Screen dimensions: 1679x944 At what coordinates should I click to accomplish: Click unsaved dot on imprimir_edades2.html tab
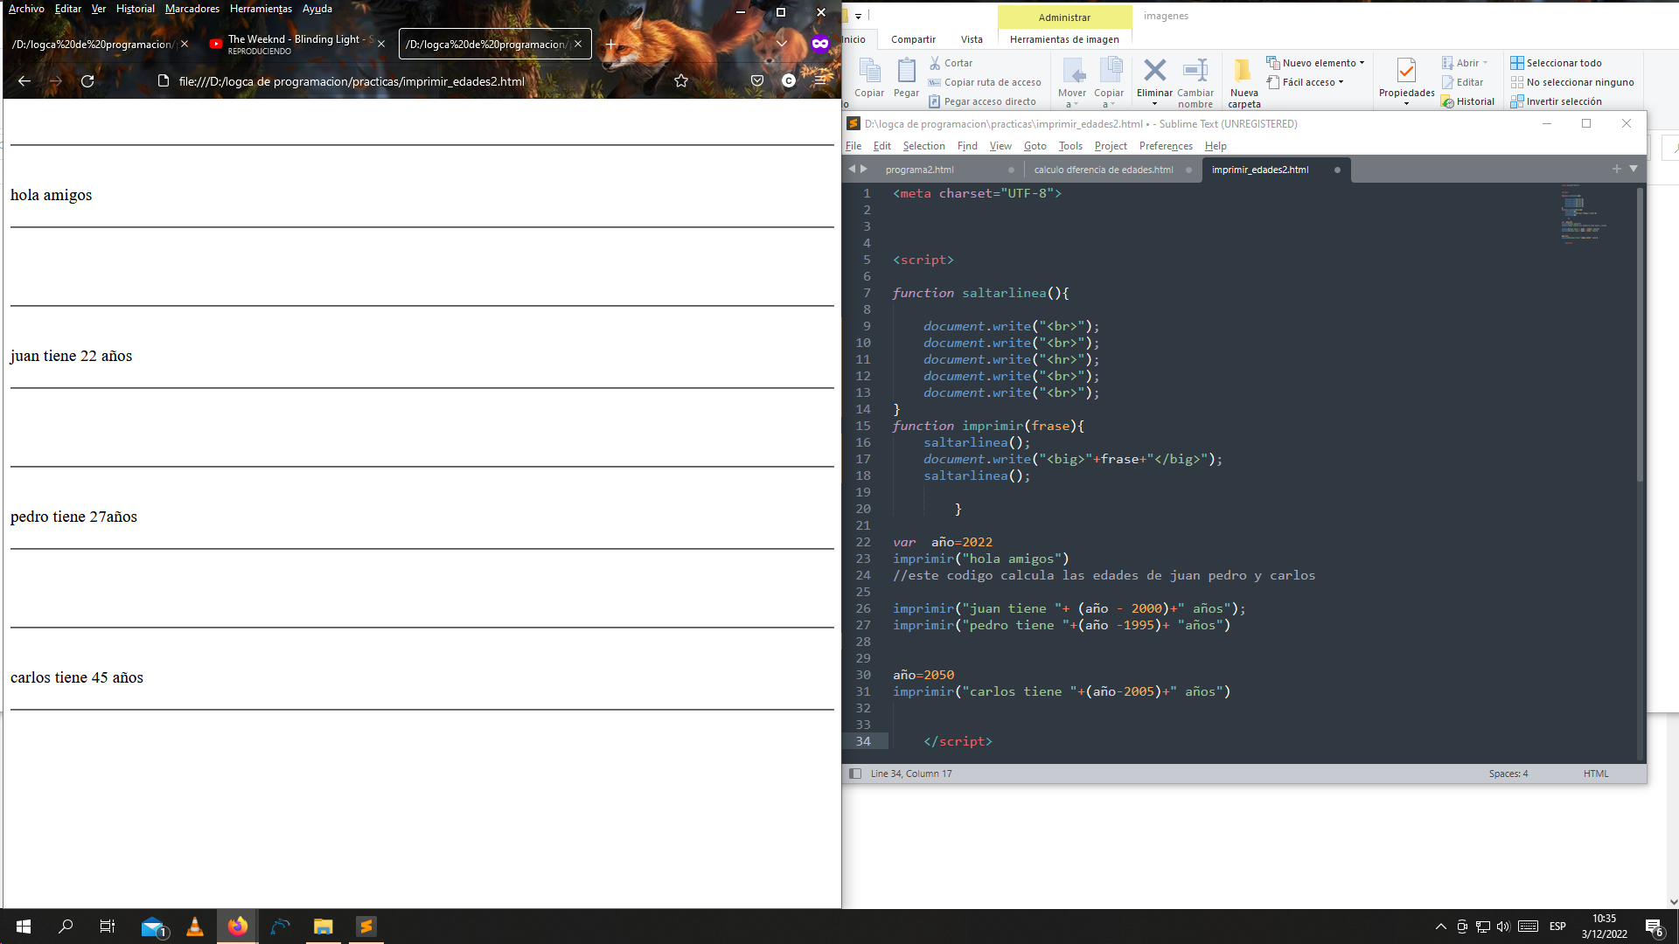pyautogui.click(x=1337, y=170)
